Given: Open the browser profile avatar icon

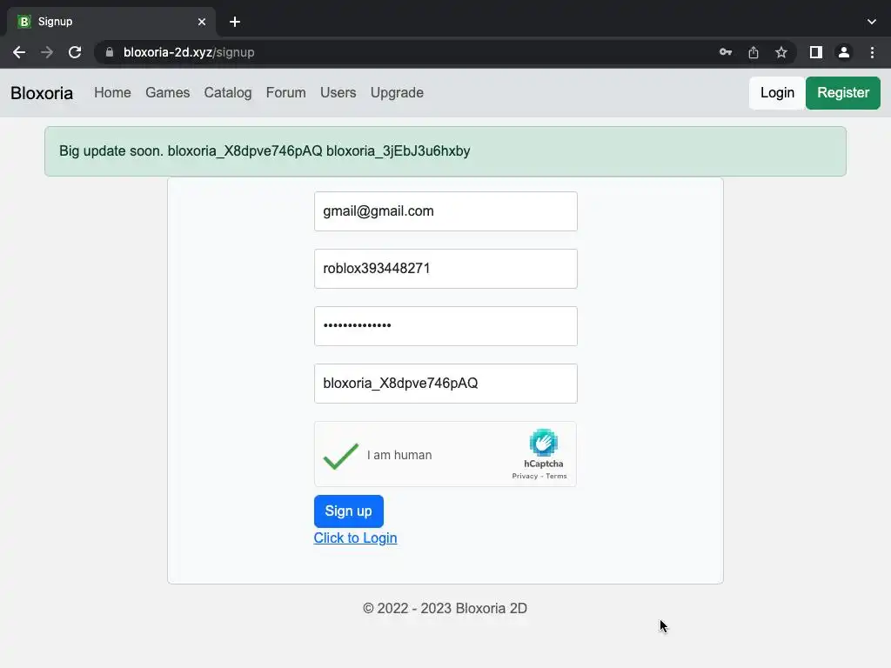Looking at the screenshot, I should tap(844, 52).
